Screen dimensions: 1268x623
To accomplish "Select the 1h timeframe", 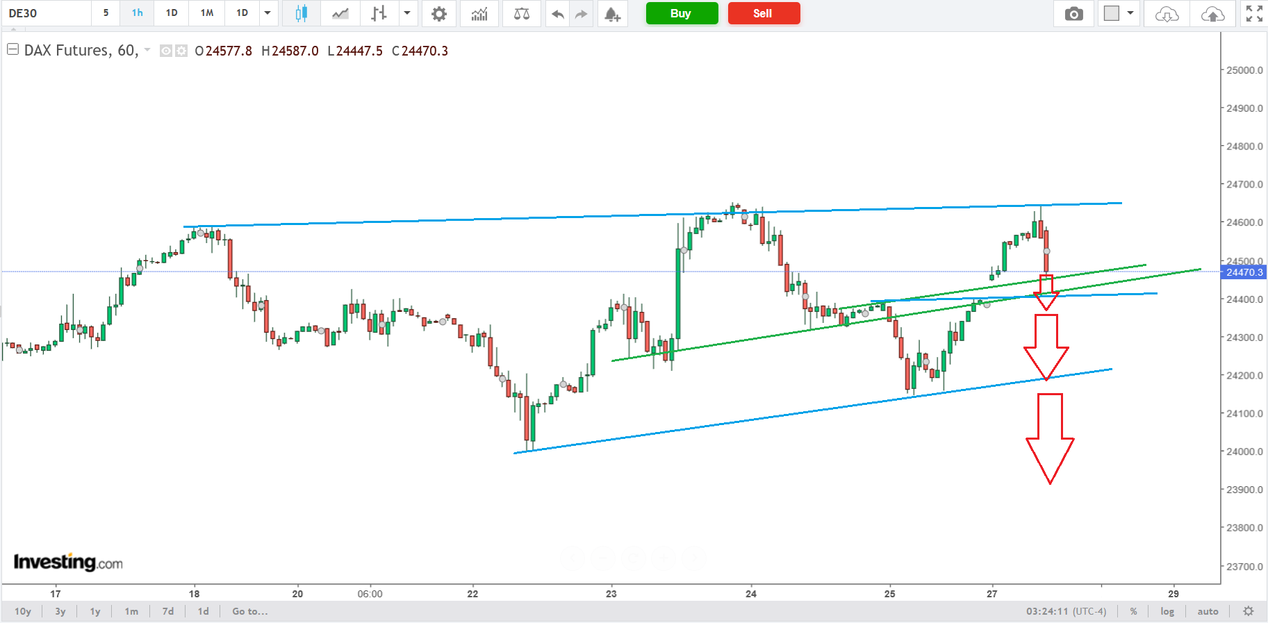I will 138,13.
